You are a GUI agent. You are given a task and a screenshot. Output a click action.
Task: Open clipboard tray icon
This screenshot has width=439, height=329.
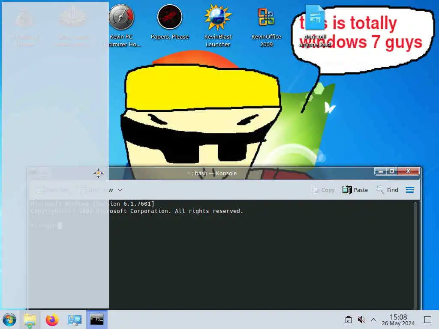coord(348,320)
